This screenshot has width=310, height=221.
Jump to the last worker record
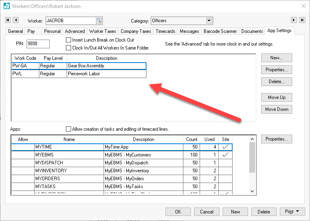302,20
